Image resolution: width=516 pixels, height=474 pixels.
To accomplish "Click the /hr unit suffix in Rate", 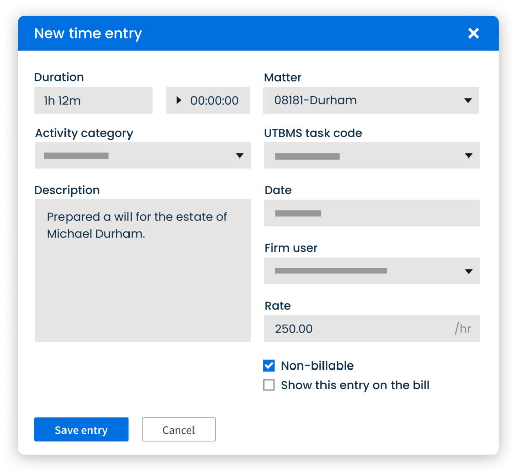I will click(x=462, y=329).
